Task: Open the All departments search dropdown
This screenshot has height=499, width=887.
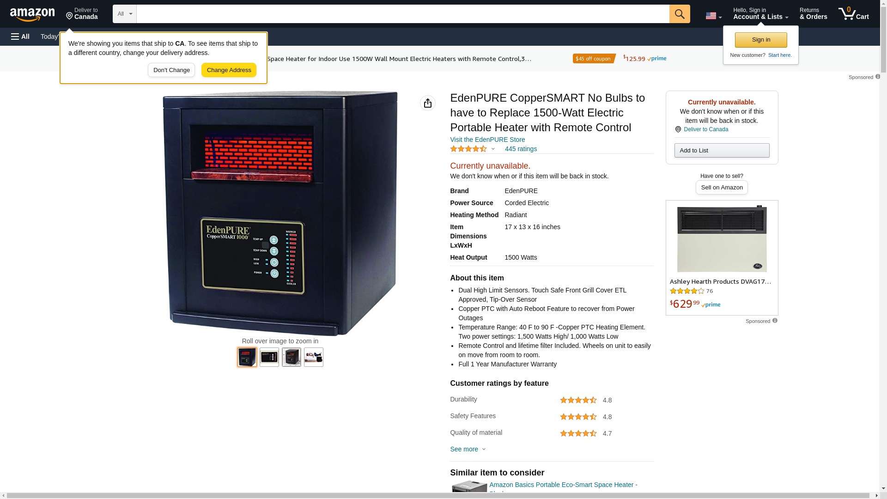Action: coord(125,14)
